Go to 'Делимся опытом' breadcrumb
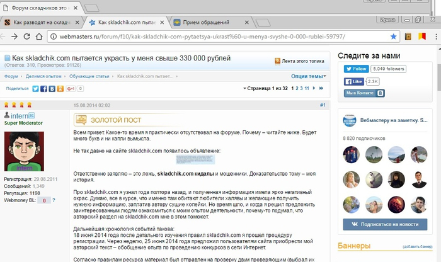The image size is (441, 262). [x=43, y=76]
